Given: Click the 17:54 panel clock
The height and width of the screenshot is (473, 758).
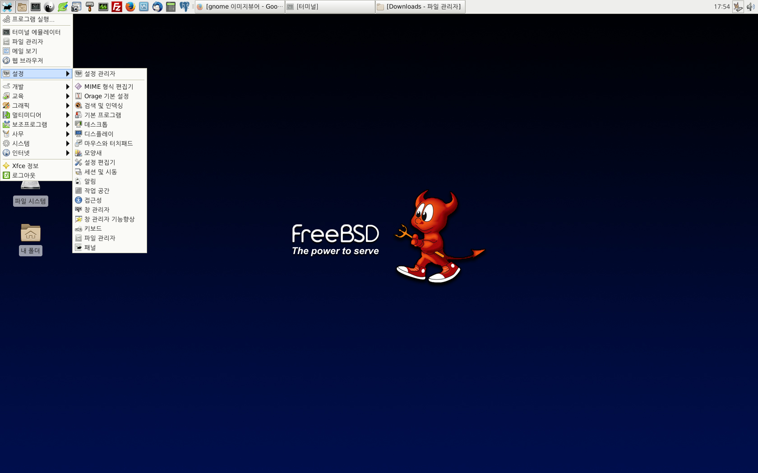Looking at the screenshot, I should click(721, 7).
